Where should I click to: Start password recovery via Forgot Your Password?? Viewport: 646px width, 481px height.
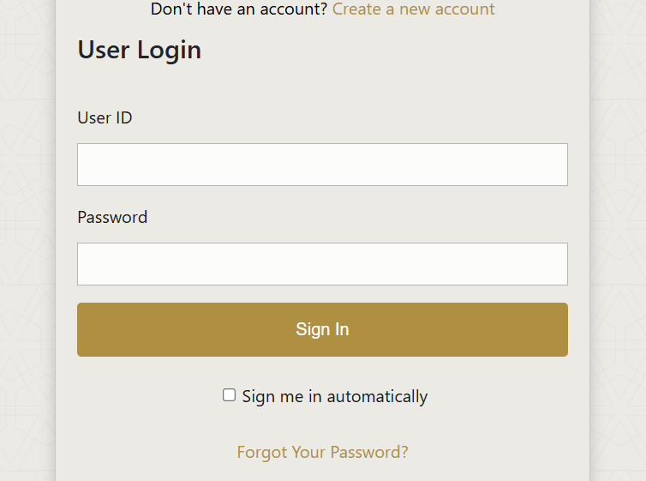[x=322, y=452]
